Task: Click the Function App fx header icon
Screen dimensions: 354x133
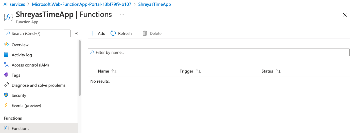Action: pyautogui.click(x=8, y=17)
